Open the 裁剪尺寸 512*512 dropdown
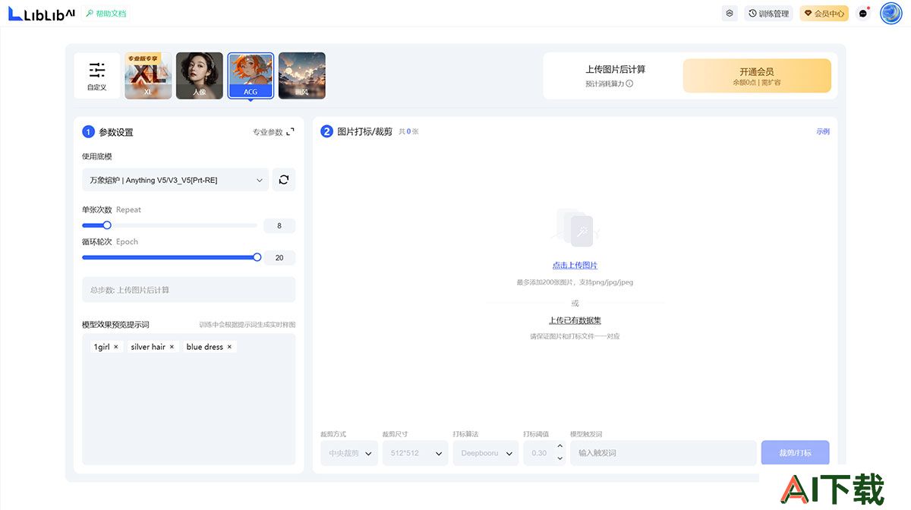This screenshot has width=911, height=510. click(415, 453)
